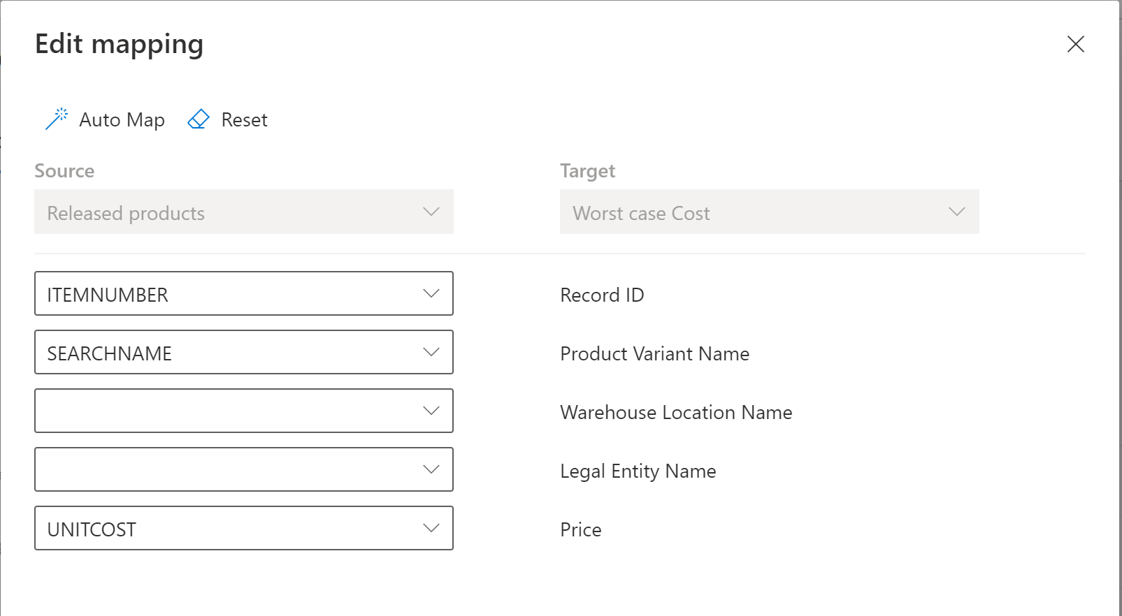
Task: Click the Reset button label
Action: [x=244, y=120]
